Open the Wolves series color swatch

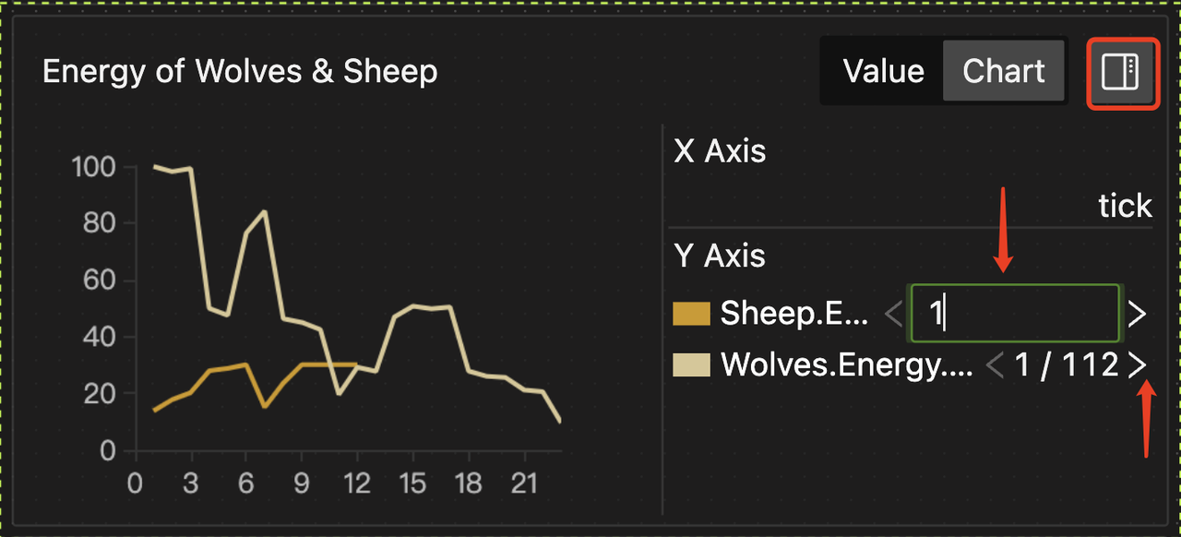click(x=692, y=365)
